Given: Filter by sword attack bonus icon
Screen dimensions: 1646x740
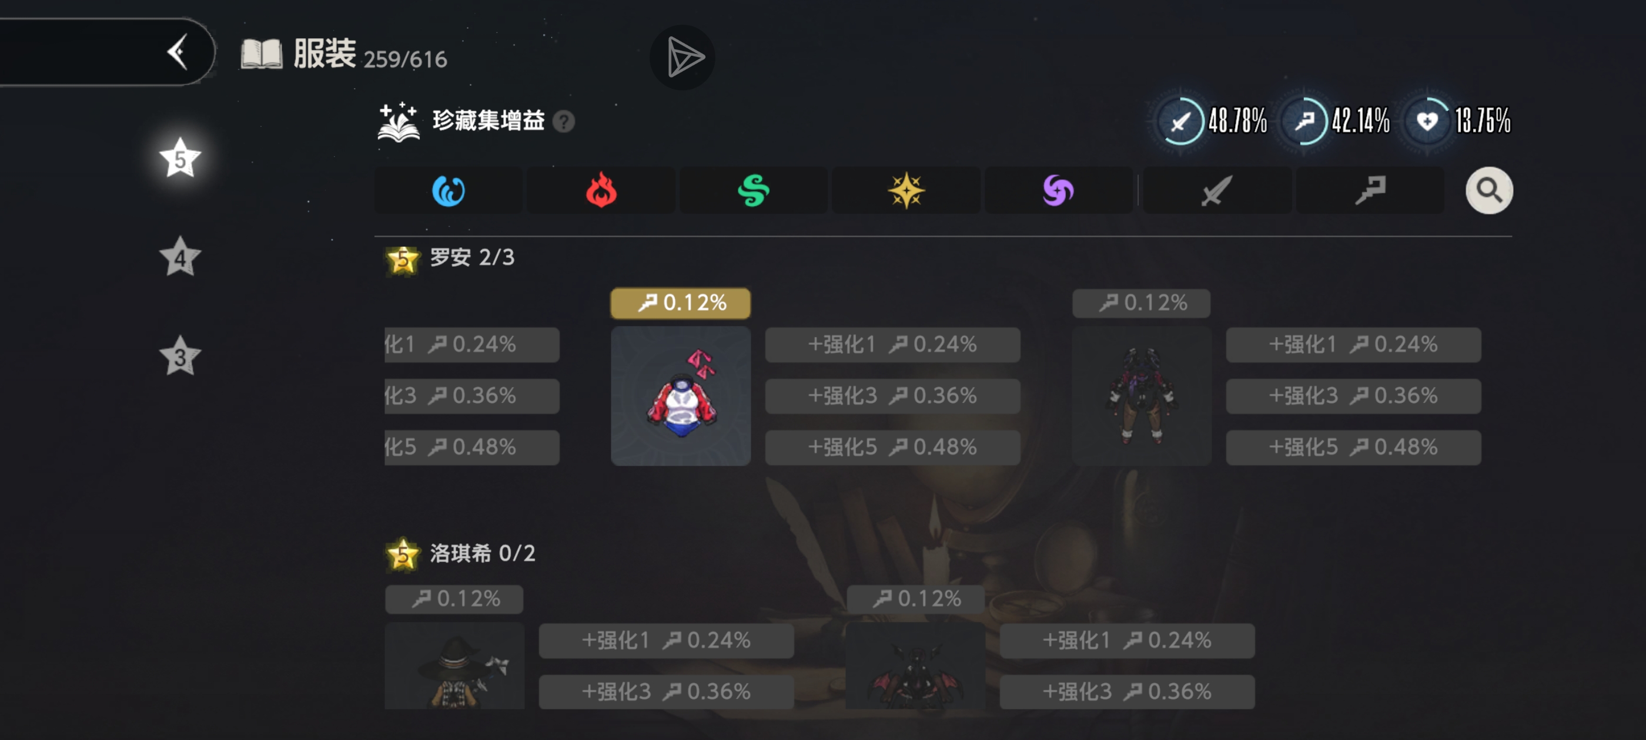Looking at the screenshot, I should point(1216,190).
